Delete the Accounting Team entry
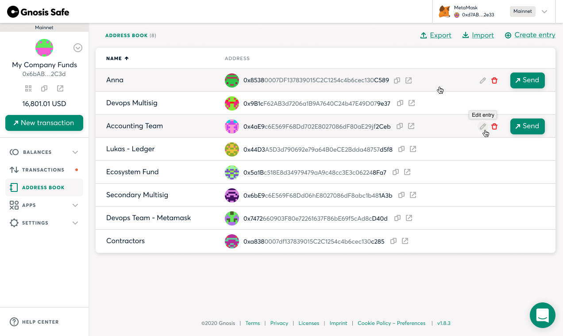 coord(494,126)
